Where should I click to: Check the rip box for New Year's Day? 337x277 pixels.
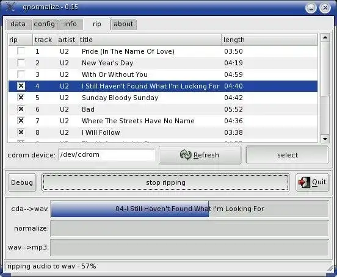(21, 63)
